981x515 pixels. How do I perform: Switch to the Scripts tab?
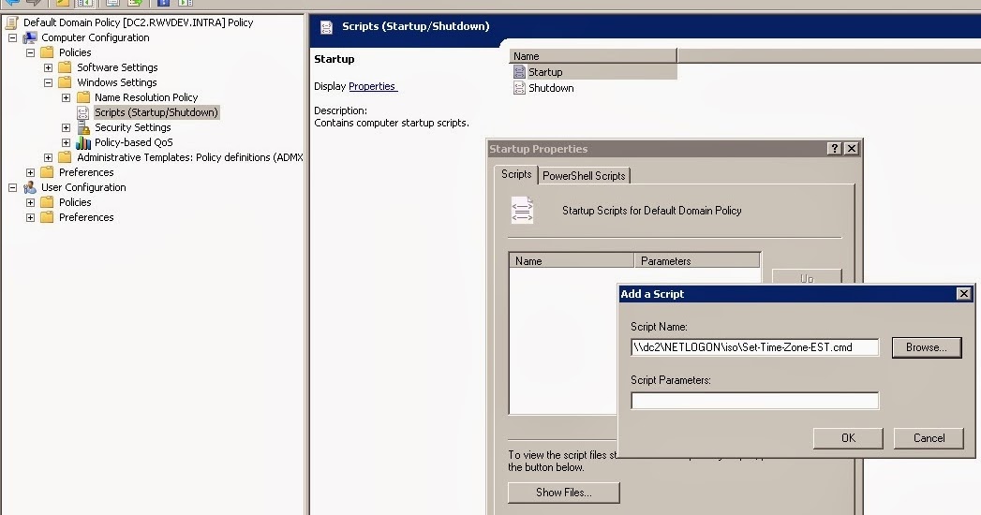[x=516, y=174]
